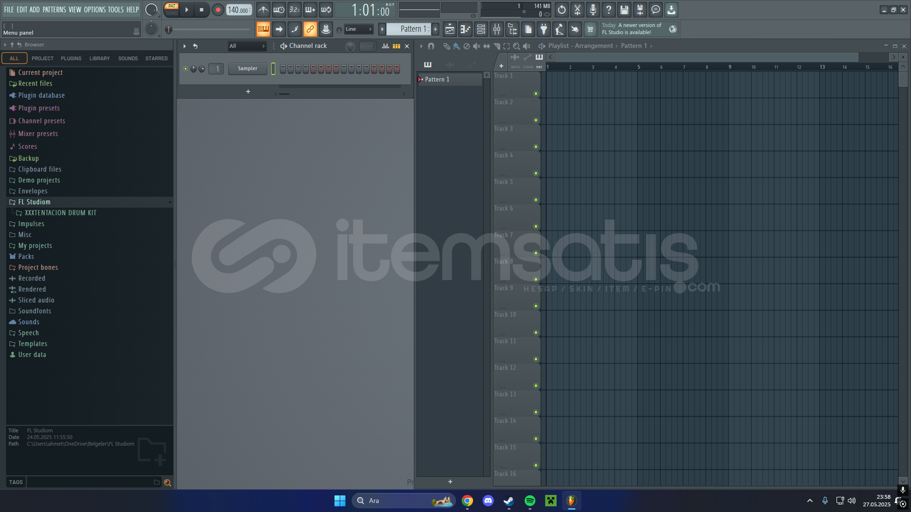Screen dimensions: 911x512
Task: Open the content library shopping cart icon
Action: point(590,29)
